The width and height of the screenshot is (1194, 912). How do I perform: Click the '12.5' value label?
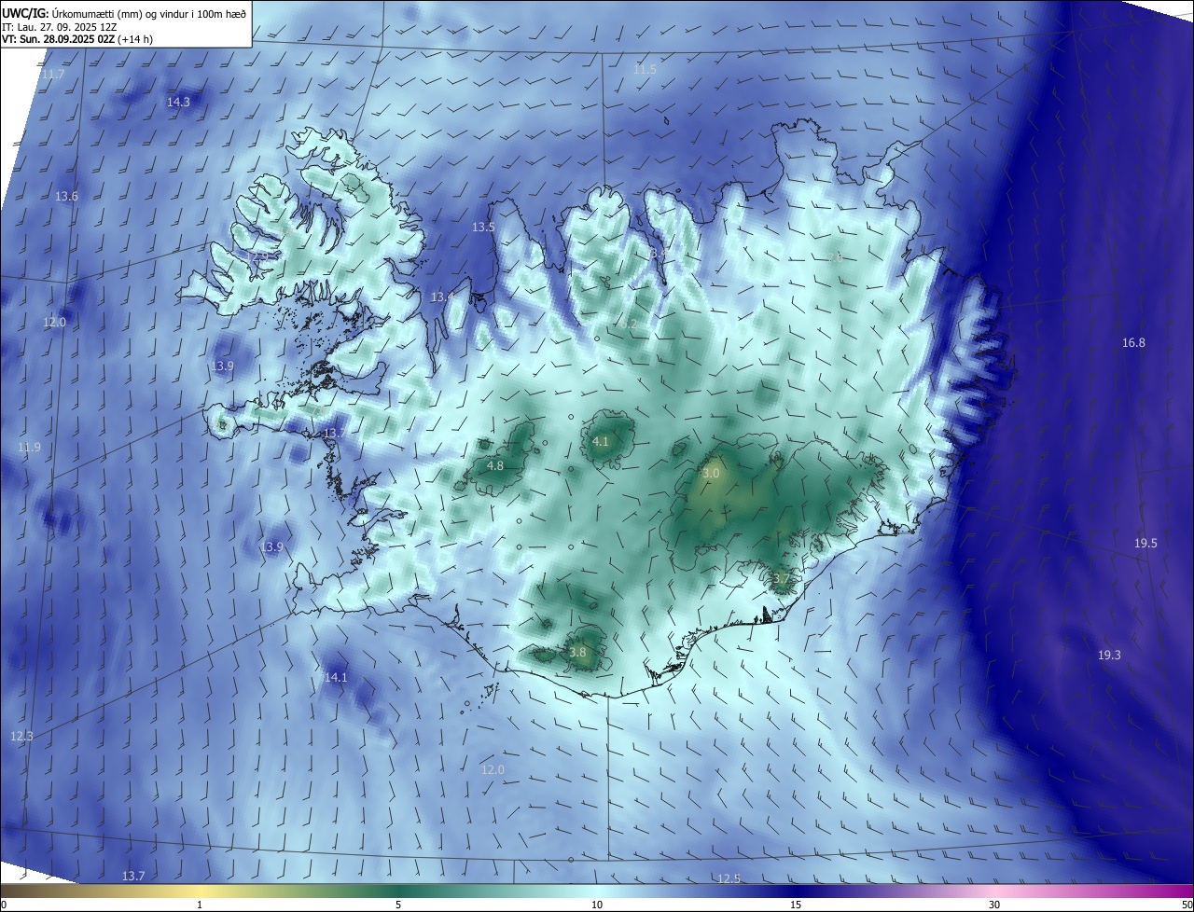729,878
